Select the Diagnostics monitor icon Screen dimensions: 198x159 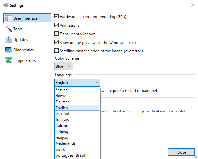click(8, 50)
